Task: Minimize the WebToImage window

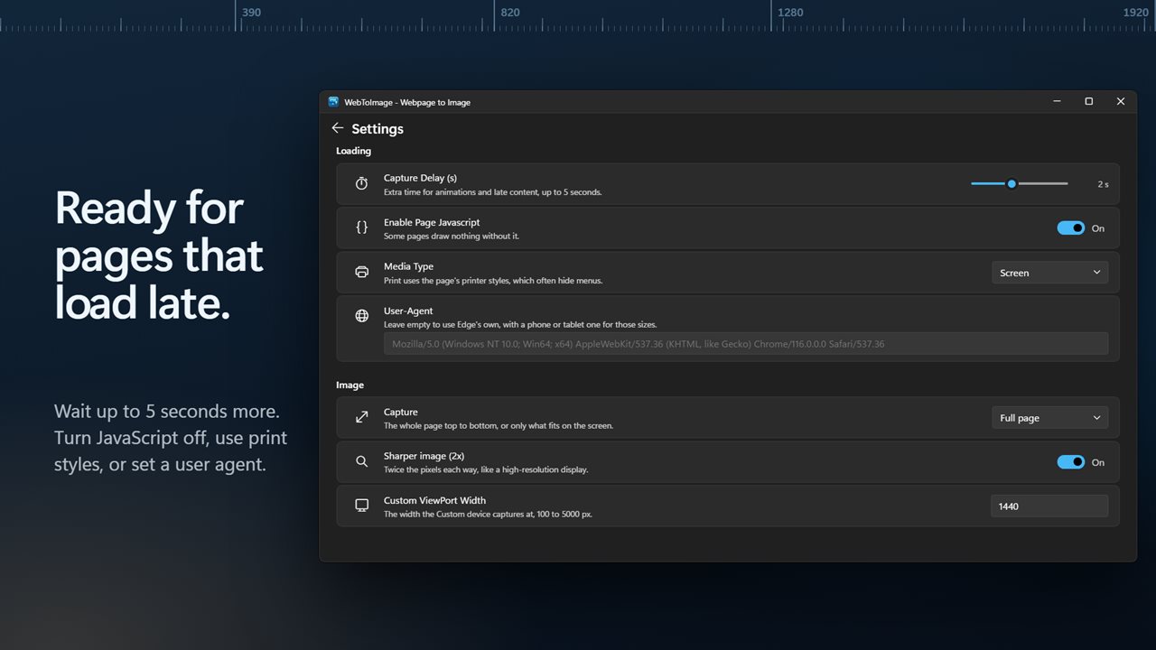Action: click(x=1057, y=102)
